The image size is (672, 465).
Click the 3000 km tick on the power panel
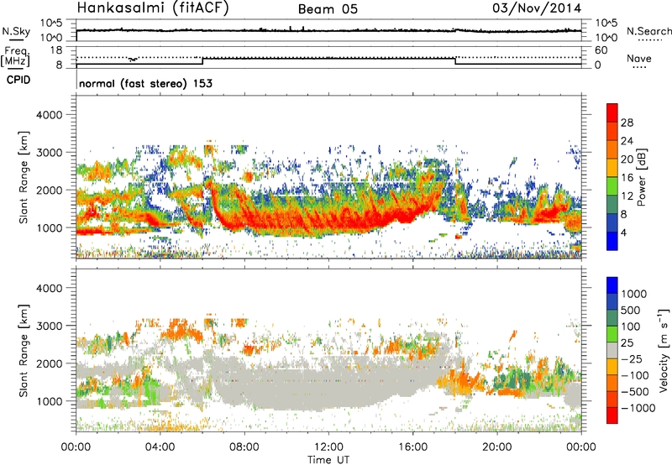pyautogui.click(x=50, y=153)
